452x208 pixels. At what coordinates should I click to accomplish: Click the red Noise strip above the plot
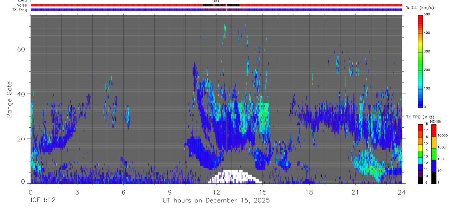coord(216,5)
